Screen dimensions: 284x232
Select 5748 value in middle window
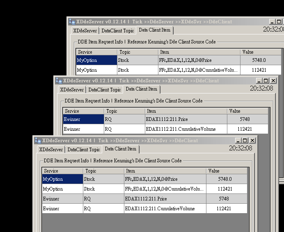[x=248, y=119]
